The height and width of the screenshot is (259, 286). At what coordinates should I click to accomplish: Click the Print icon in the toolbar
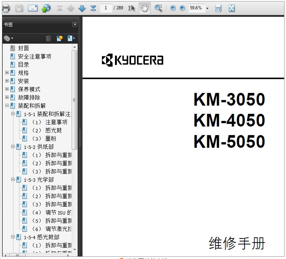click(x=6, y=8)
